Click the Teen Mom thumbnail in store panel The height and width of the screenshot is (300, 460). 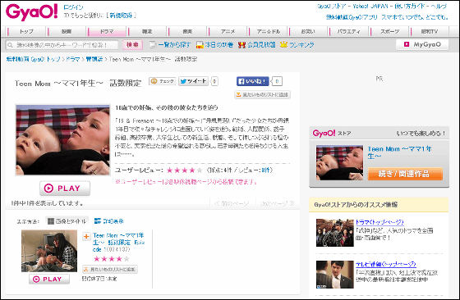(x=339, y=162)
